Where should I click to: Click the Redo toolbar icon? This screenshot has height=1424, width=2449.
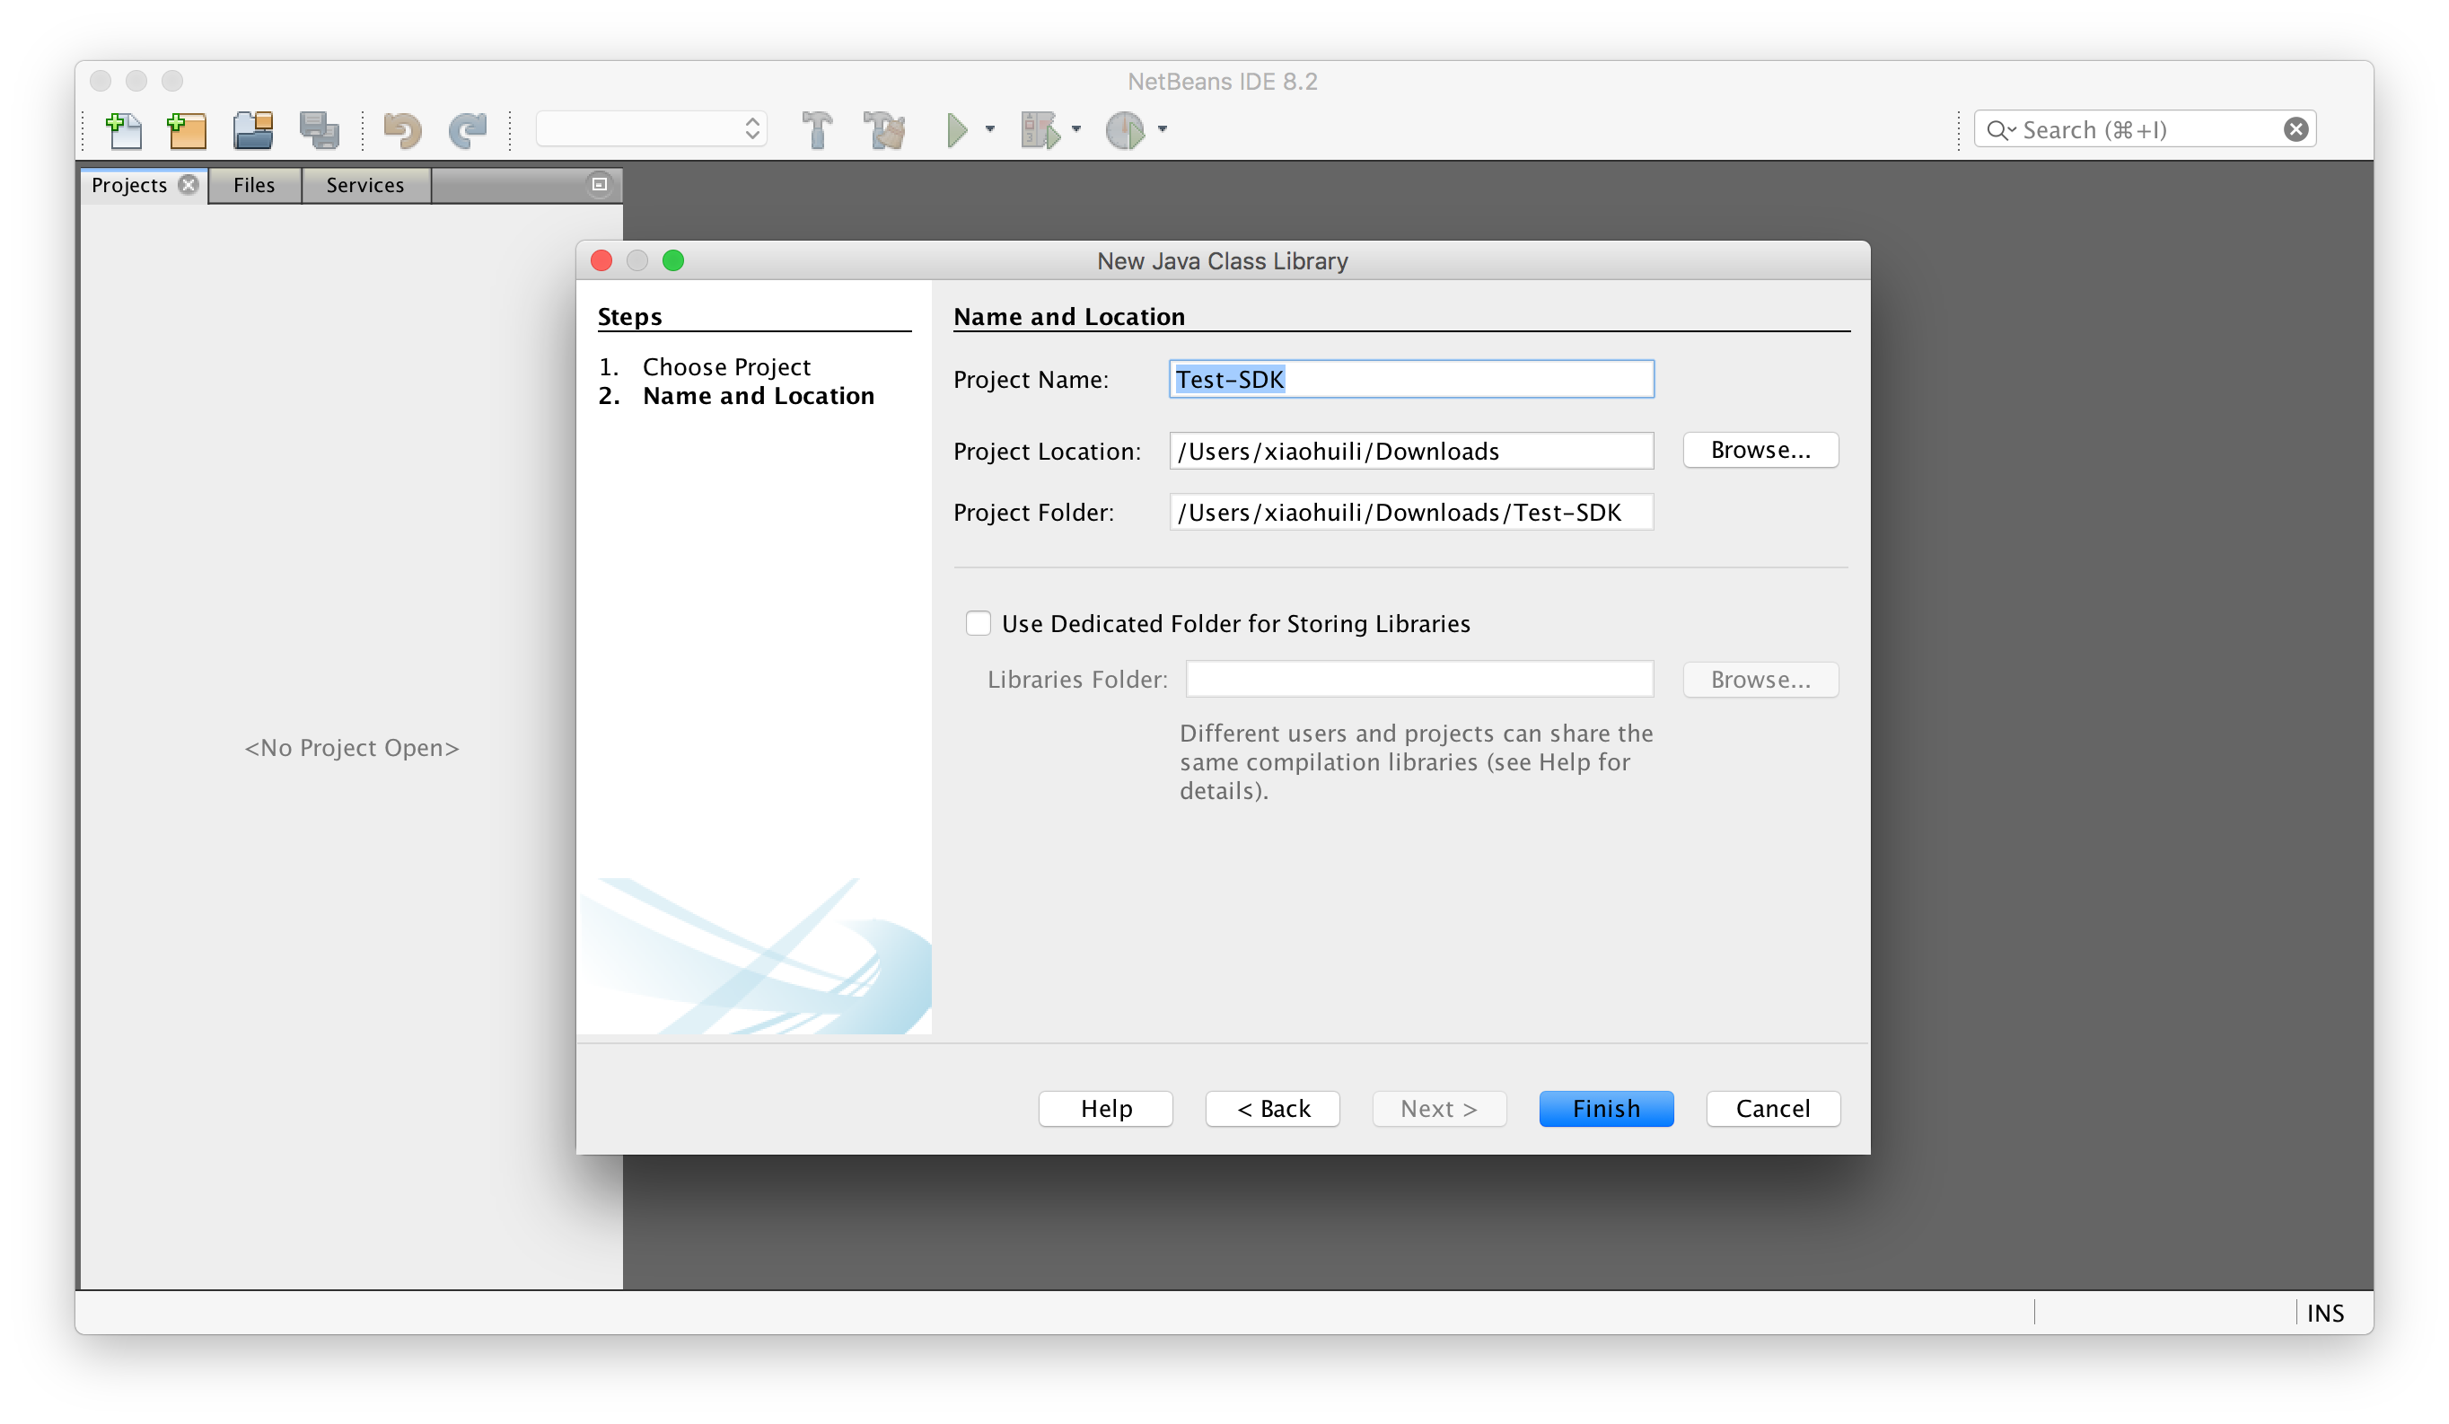[468, 129]
